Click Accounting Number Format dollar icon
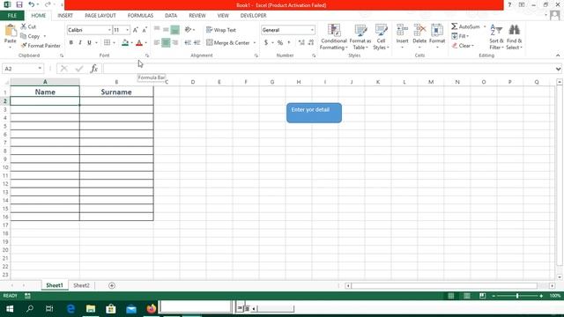564x317 pixels. point(266,42)
